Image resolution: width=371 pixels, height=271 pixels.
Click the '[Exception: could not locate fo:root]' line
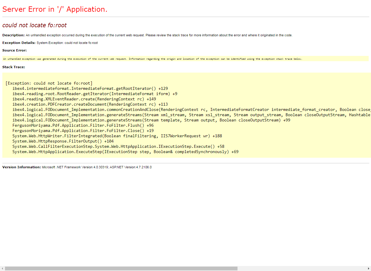tap(49, 83)
